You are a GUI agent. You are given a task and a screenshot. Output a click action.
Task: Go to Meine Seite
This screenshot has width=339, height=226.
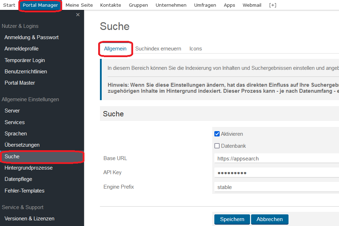[79, 5]
